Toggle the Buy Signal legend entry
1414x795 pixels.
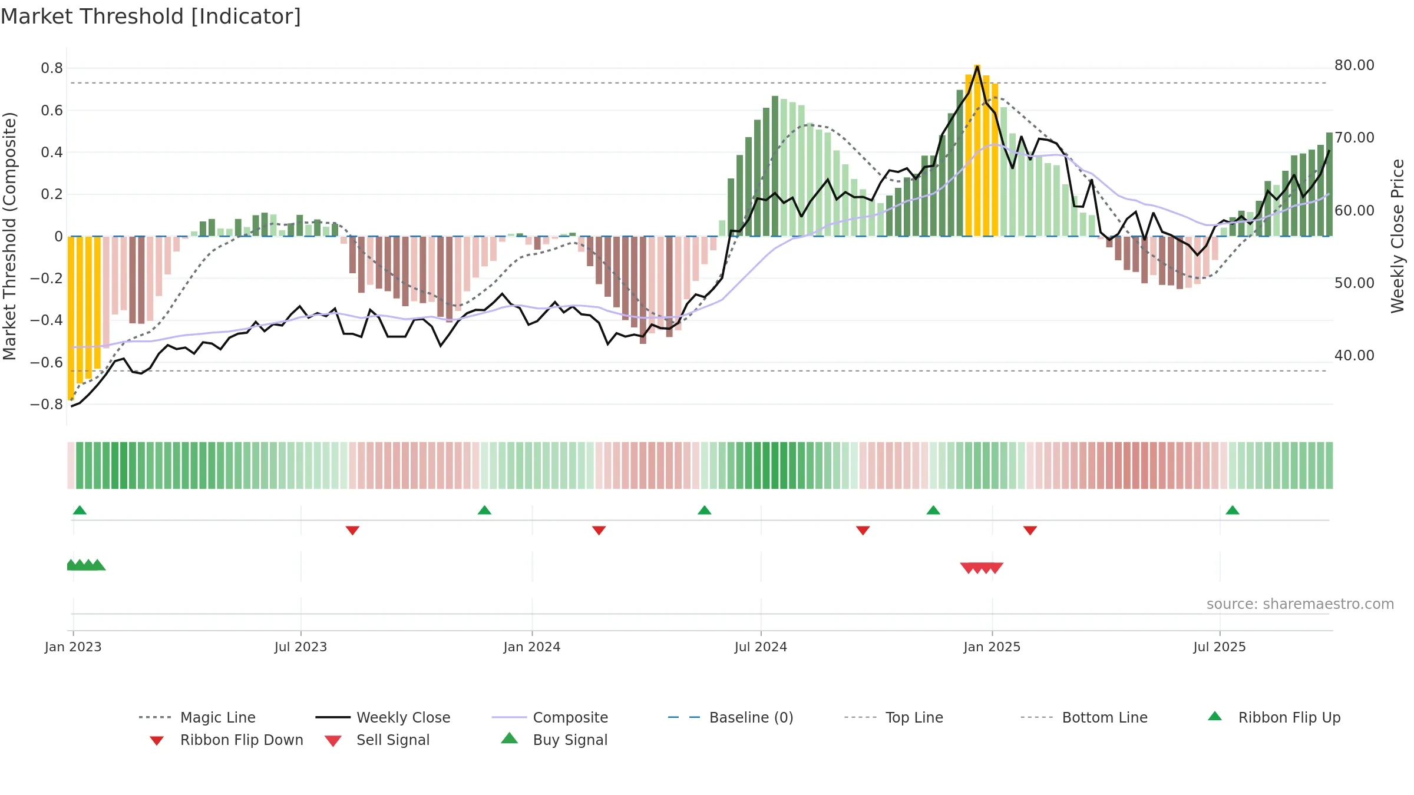pyautogui.click(x=554, y=740)
